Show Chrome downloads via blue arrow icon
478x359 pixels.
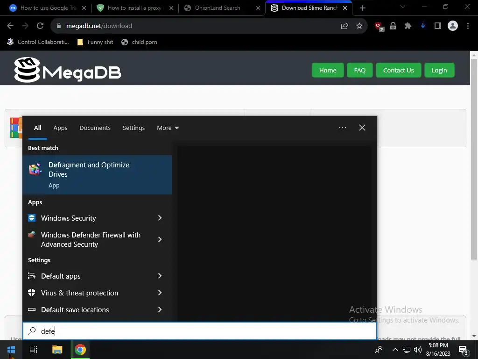pos(423,26)
